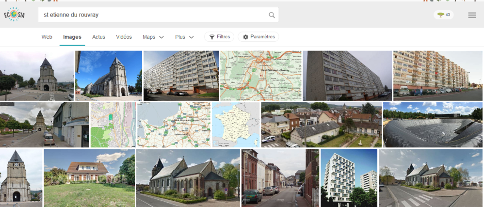Image resolution: width=484 pixels, height=207 pixels.
Task: Open the Paramètres button
Action: pyautogui.click(x=258, y=37)
